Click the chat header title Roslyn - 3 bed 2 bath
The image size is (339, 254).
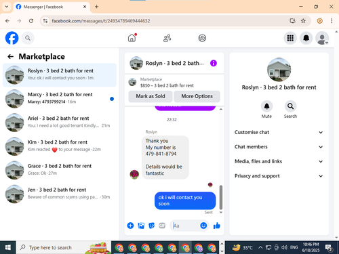pos(174,63)
